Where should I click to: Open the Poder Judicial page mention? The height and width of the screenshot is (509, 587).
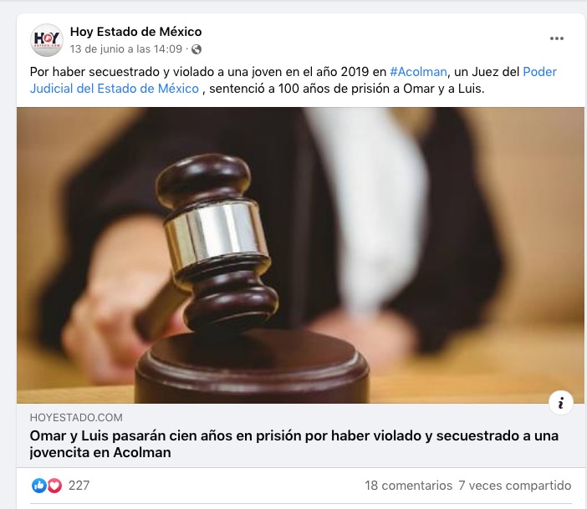(539, 72)
